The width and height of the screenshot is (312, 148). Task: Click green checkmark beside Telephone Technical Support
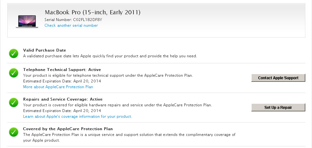pyautogui.click(x=14, y=73)
